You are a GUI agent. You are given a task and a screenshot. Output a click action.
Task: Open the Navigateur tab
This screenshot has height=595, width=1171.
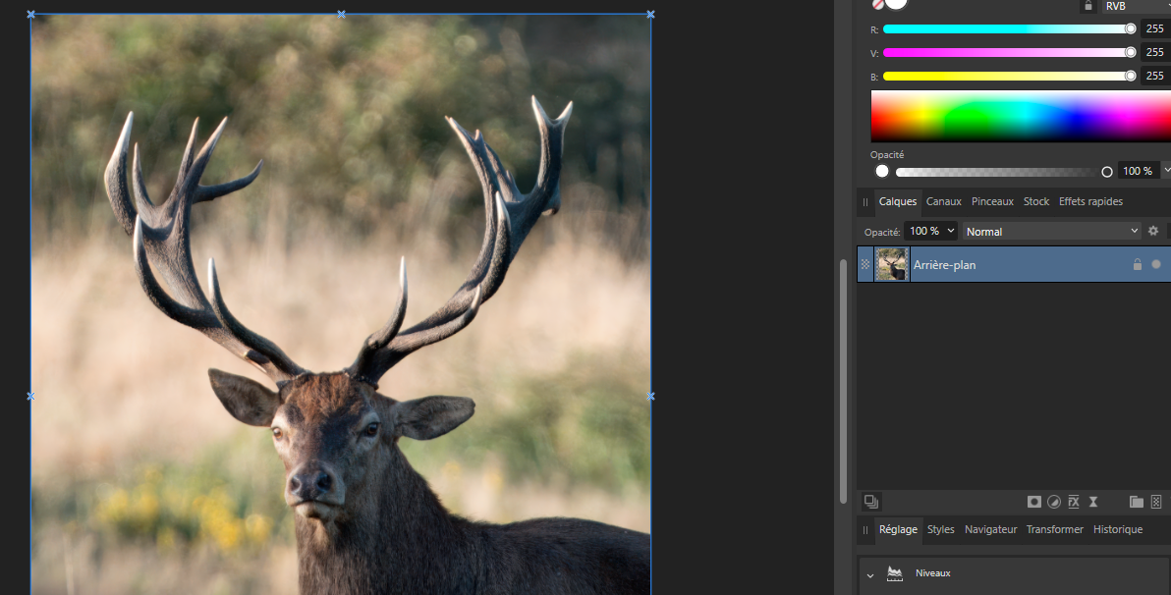pyautogui.click(x=991, y=529)
